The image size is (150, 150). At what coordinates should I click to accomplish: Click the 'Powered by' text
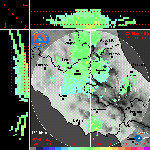coord(142,133)
